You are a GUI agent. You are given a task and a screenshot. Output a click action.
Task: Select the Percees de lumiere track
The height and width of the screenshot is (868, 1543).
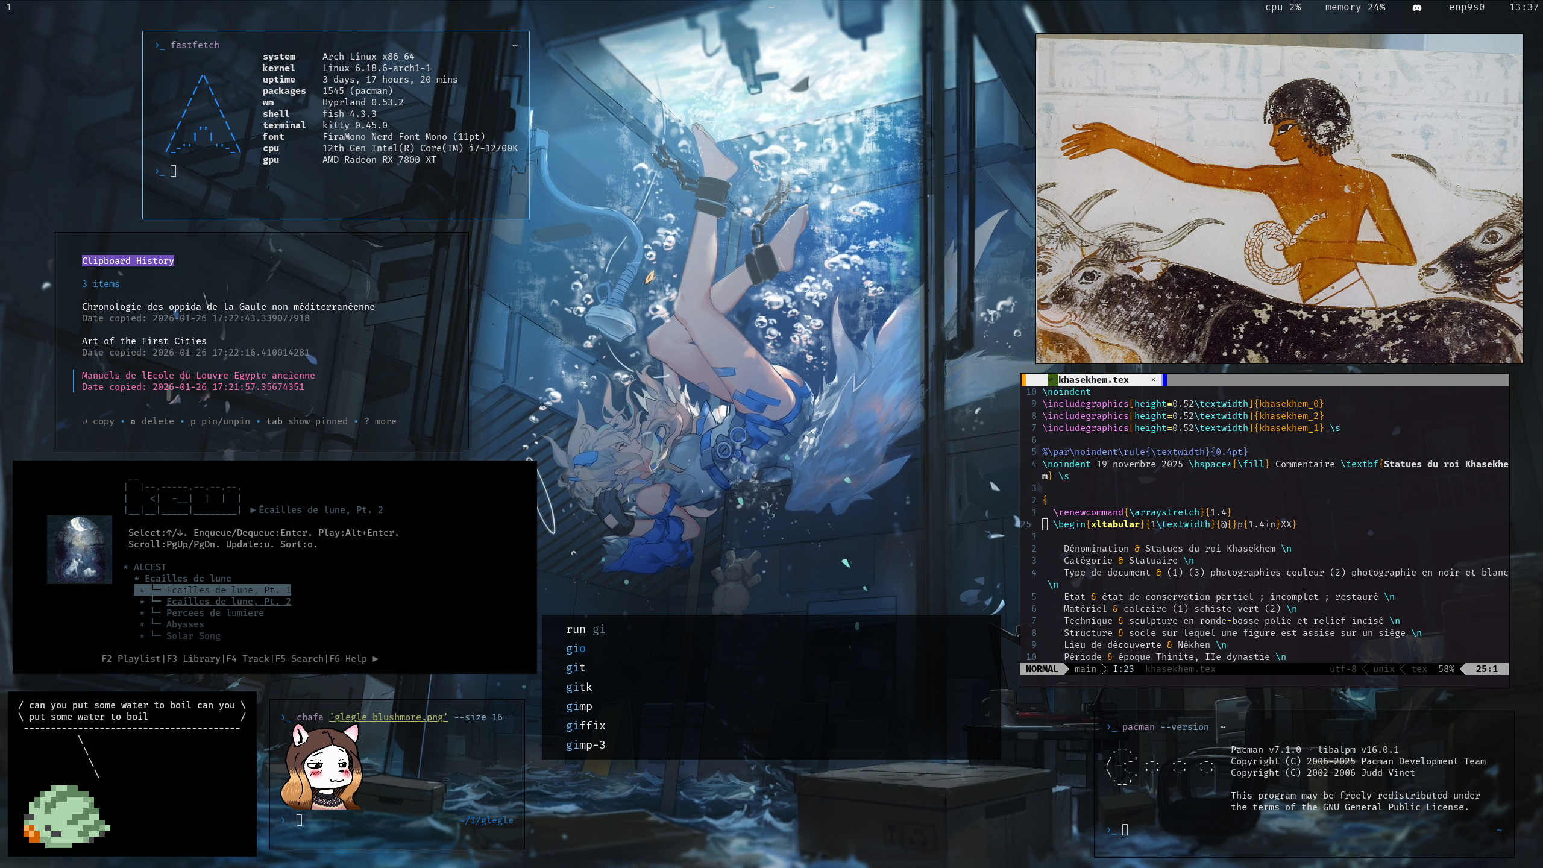(x=215, y=613)
